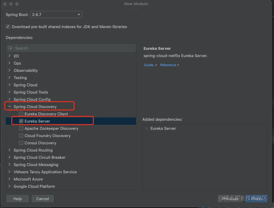
Task: Expand the Spring Cloud Messaging chevron
Action: pyautogui.click(x=9, y=165)
